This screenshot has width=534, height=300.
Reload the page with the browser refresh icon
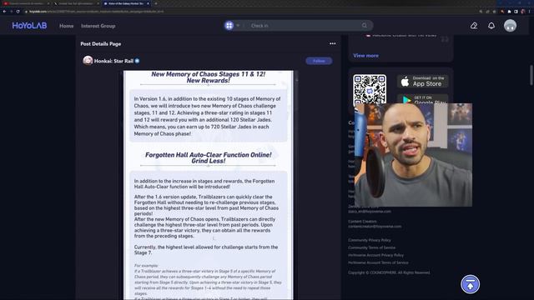(18, 11)
